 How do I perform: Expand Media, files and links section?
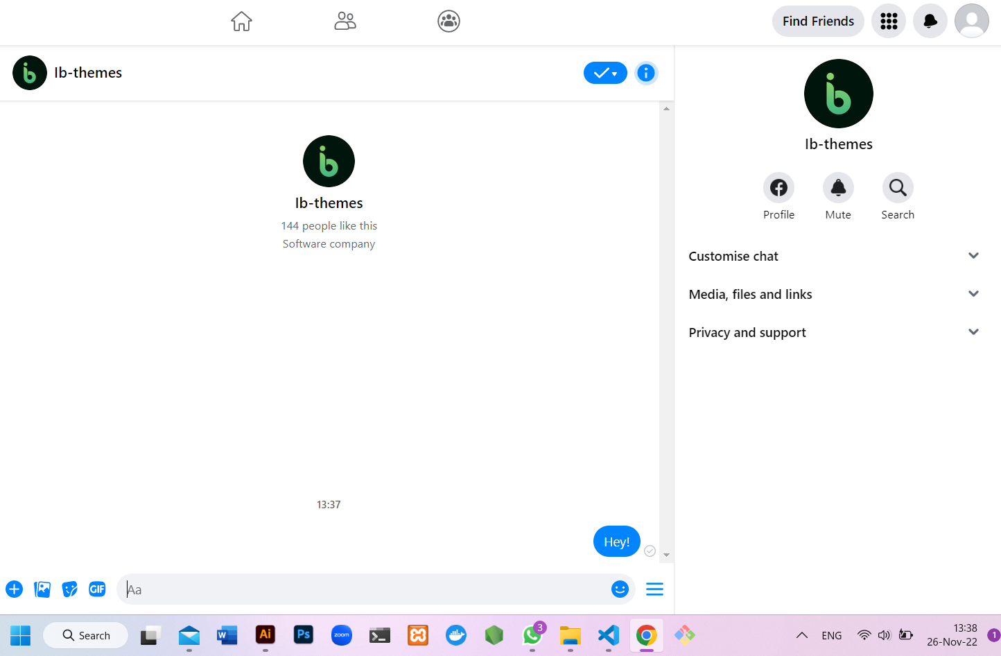835,294
